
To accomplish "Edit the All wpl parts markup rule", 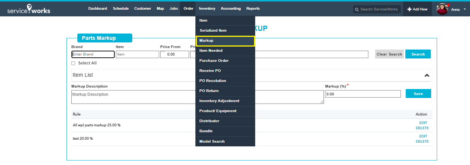I will [x=423, y=123].
